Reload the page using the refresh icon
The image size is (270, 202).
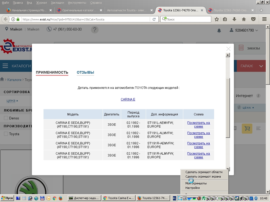[154, 19]
